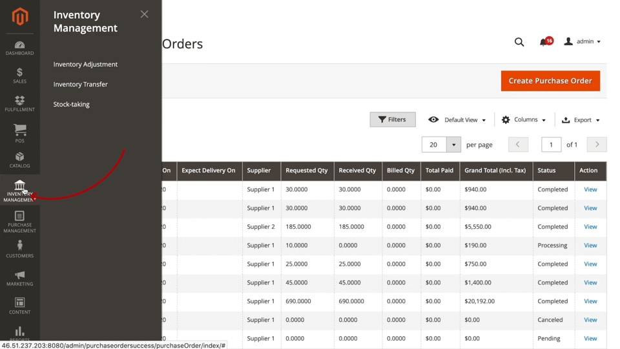Select Inventory Transfer menu item
620x349 pixels.
tap(80, 85)
